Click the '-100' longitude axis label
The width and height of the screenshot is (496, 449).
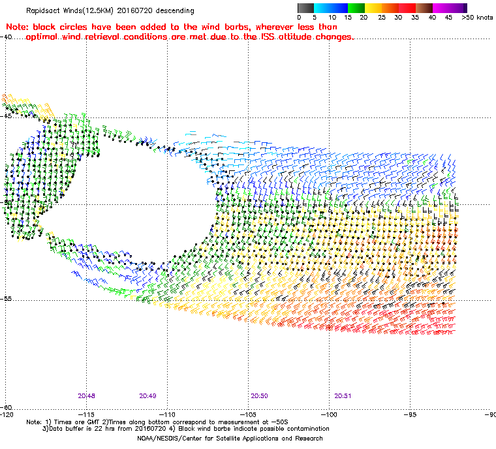[329, 414]
